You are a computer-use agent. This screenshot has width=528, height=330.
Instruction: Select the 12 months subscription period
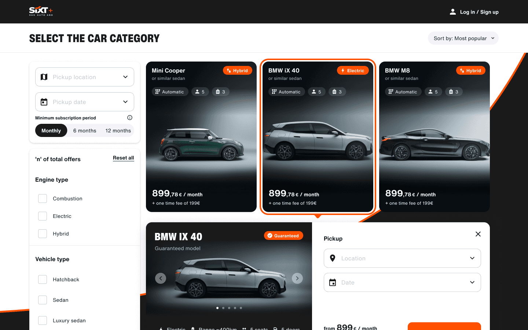click(118, 130)
